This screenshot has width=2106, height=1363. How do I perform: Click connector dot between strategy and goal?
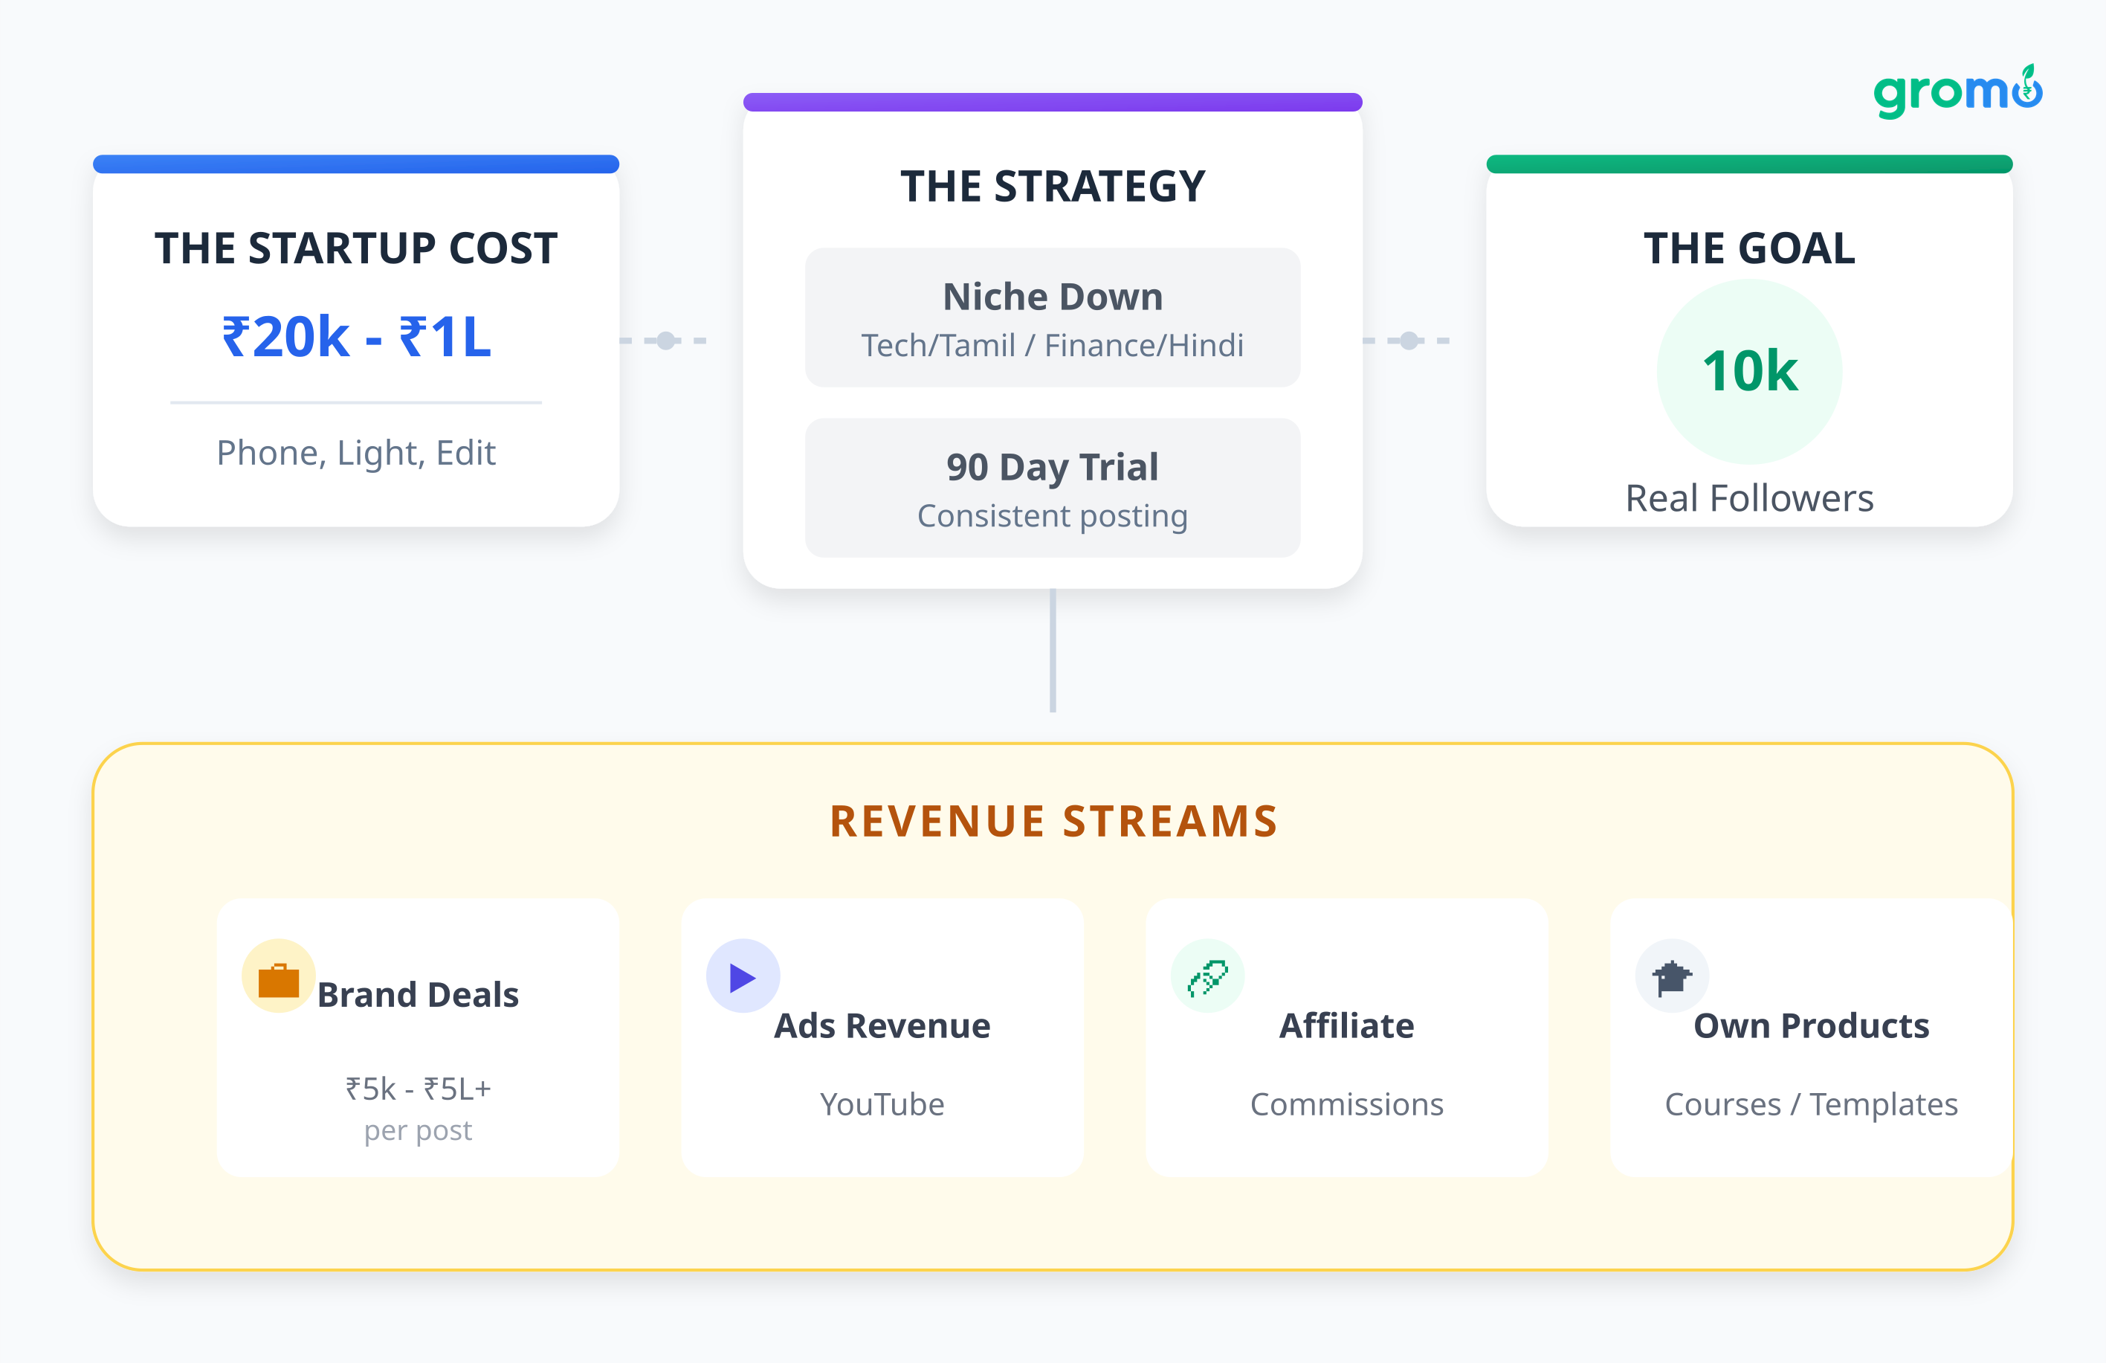pos(1409,341)
